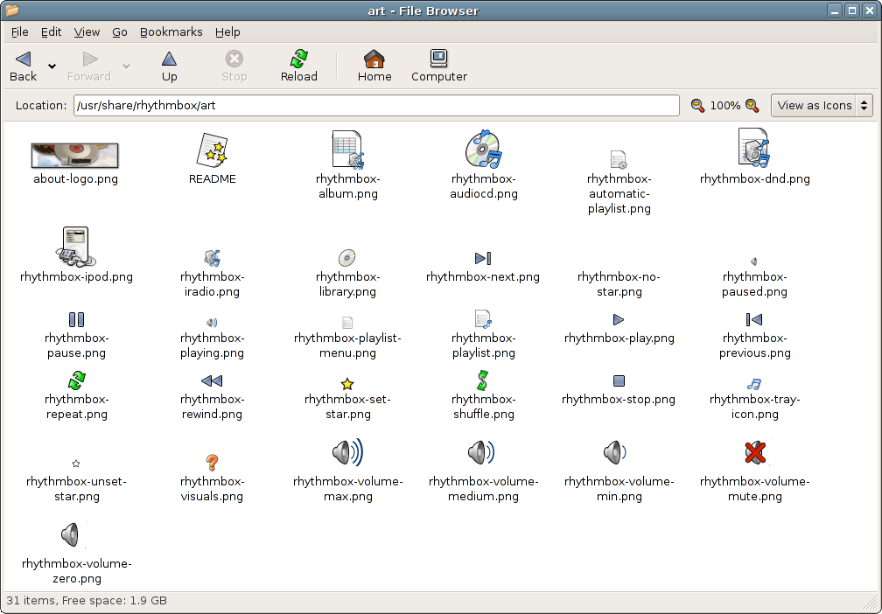Select the rhythmbox-playlist.png icon
The width and height of the screenshot is (882, 614).
(483, 318)
